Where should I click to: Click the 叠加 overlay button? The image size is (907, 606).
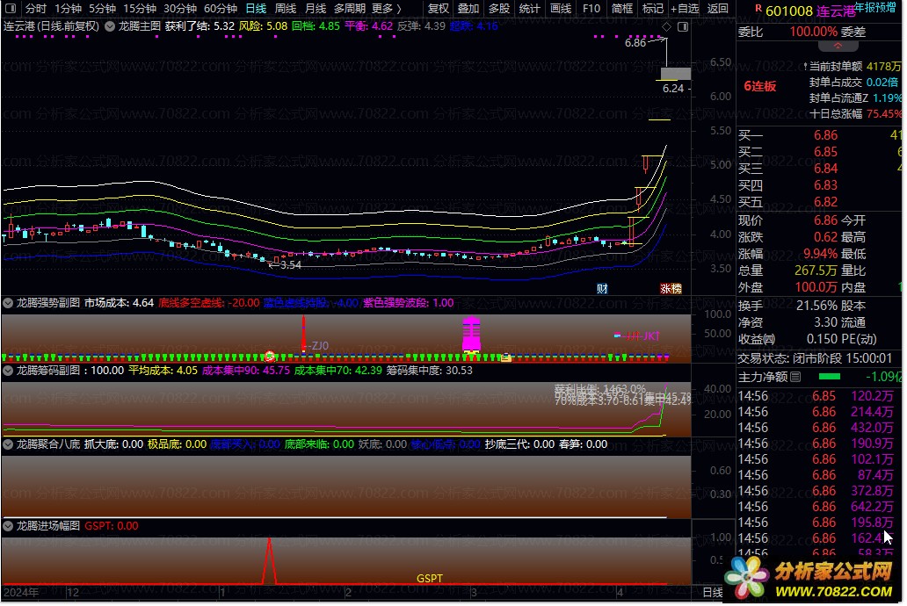coord(468,8)
